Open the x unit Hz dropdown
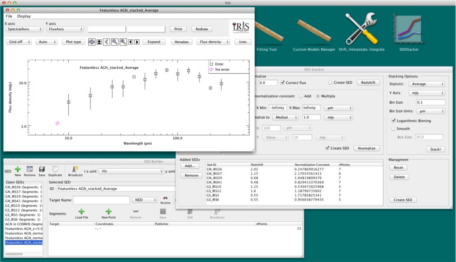Screen dimensions: 456x262 pos(132,171)
